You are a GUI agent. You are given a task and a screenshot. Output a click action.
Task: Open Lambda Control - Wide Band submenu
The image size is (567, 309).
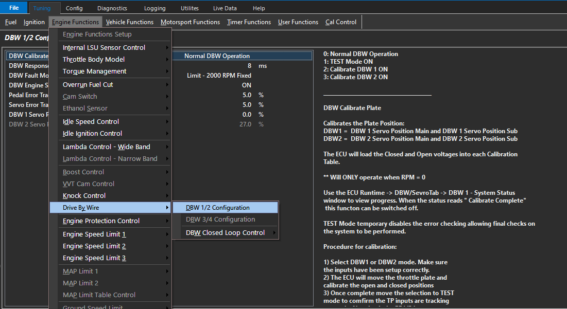click(x=106, y=147)
